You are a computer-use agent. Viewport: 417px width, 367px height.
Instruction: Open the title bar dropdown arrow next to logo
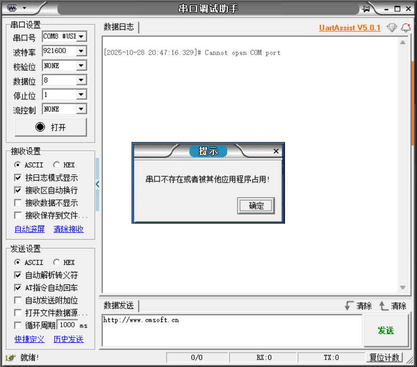pos(24,8)
